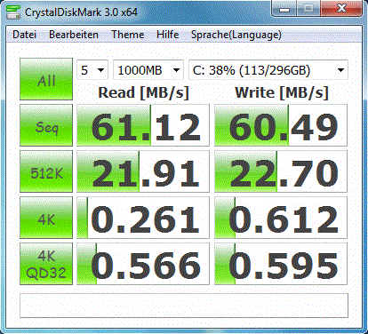Select the 512K read value 21.91
Viewport: 368px width, 334px height.
(x=143, y=171)
